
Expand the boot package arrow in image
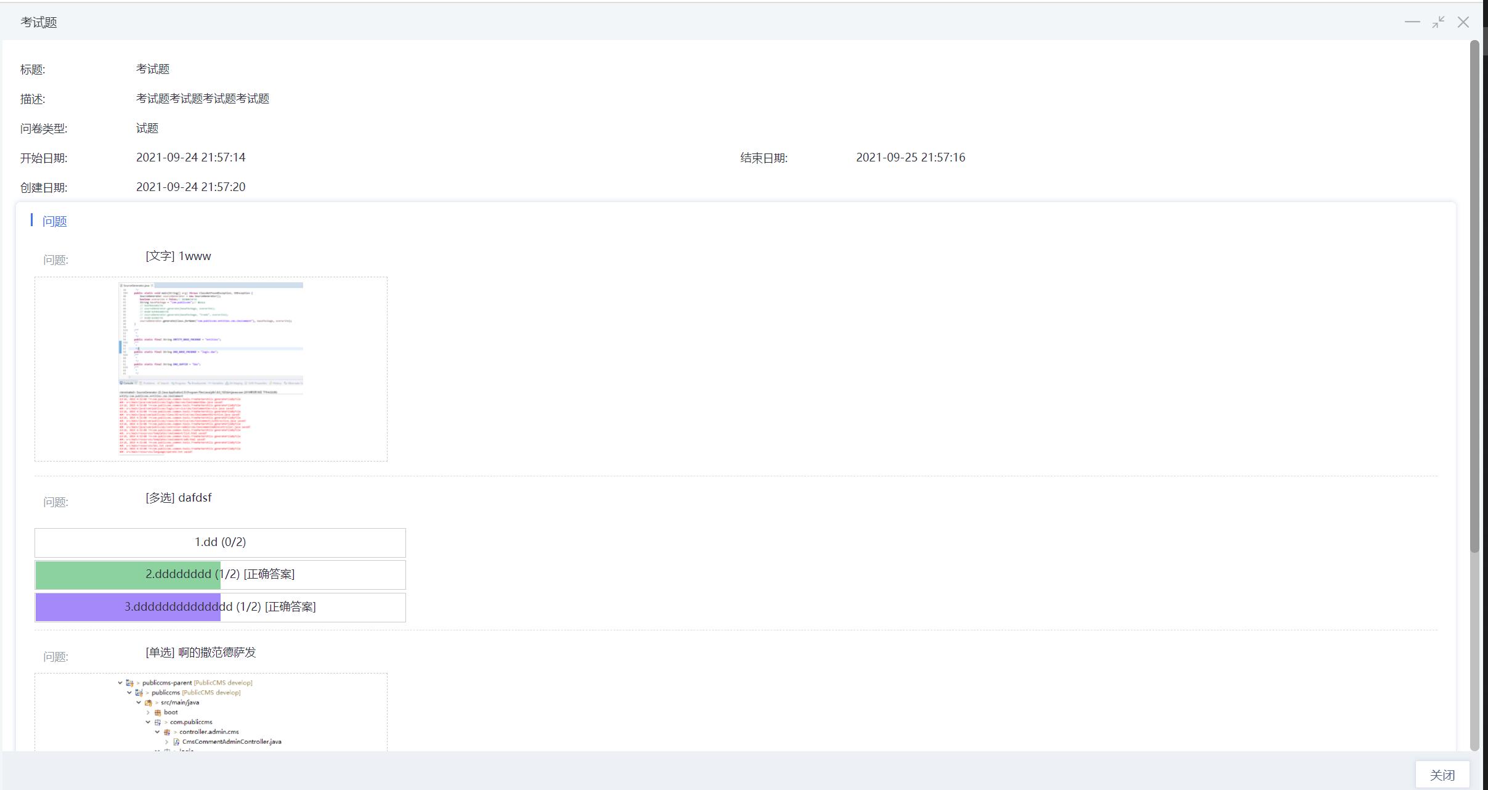click(x=148, y=712)
